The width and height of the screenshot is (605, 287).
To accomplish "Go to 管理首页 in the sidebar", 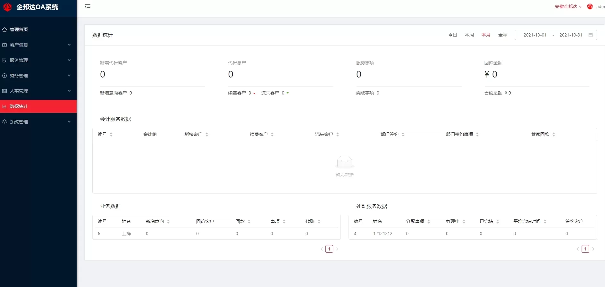I will point(19,29).
